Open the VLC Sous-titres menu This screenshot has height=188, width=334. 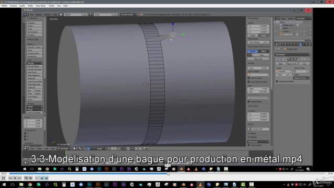click(41, 6)
